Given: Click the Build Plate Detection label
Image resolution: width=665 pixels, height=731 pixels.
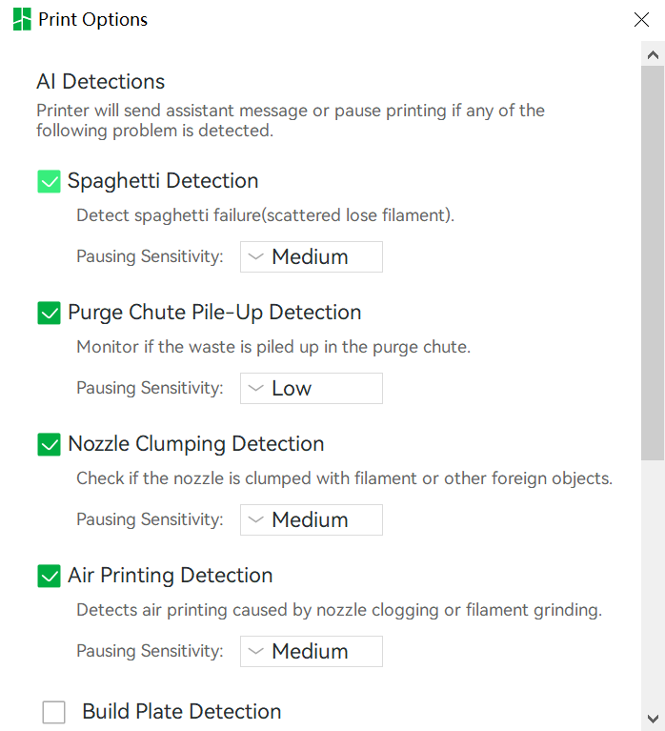Looking at the screenshot, I should point(182,711).
